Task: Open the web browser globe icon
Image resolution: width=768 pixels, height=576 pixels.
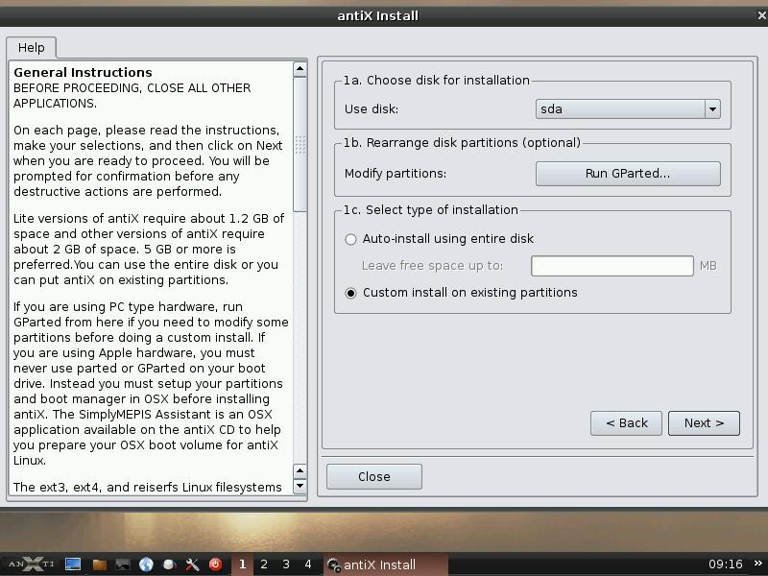Action: 146,564
